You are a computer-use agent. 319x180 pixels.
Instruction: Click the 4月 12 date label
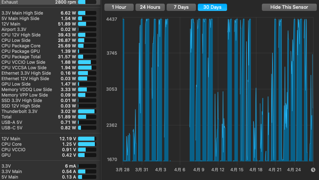coord(218,170)
